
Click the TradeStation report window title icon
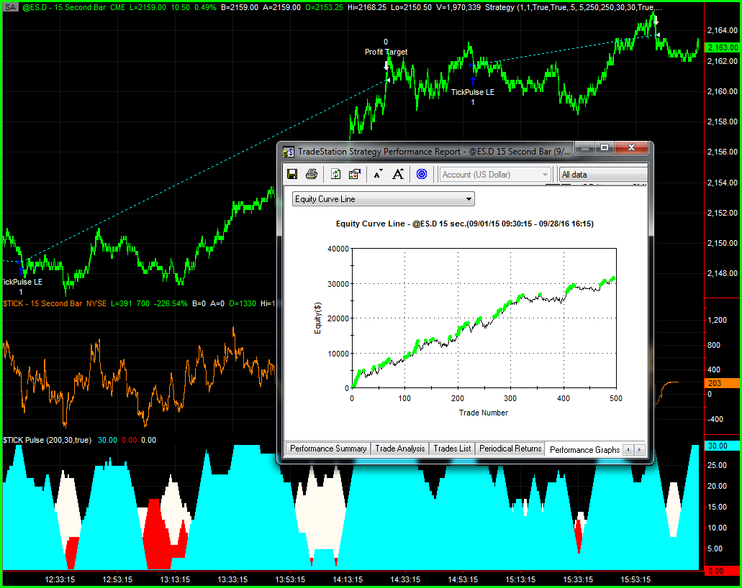(288, 152)
